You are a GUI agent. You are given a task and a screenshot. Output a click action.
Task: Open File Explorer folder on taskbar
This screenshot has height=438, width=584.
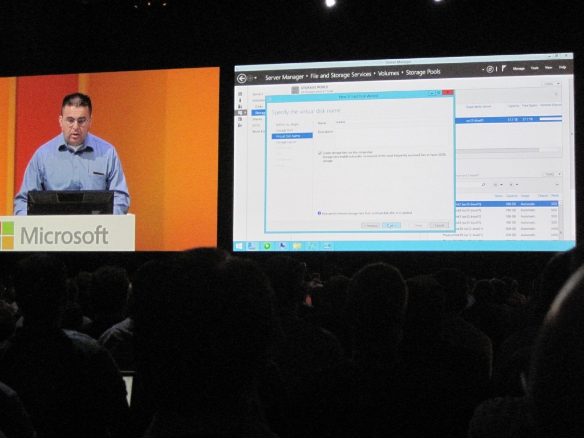point(297,246)
